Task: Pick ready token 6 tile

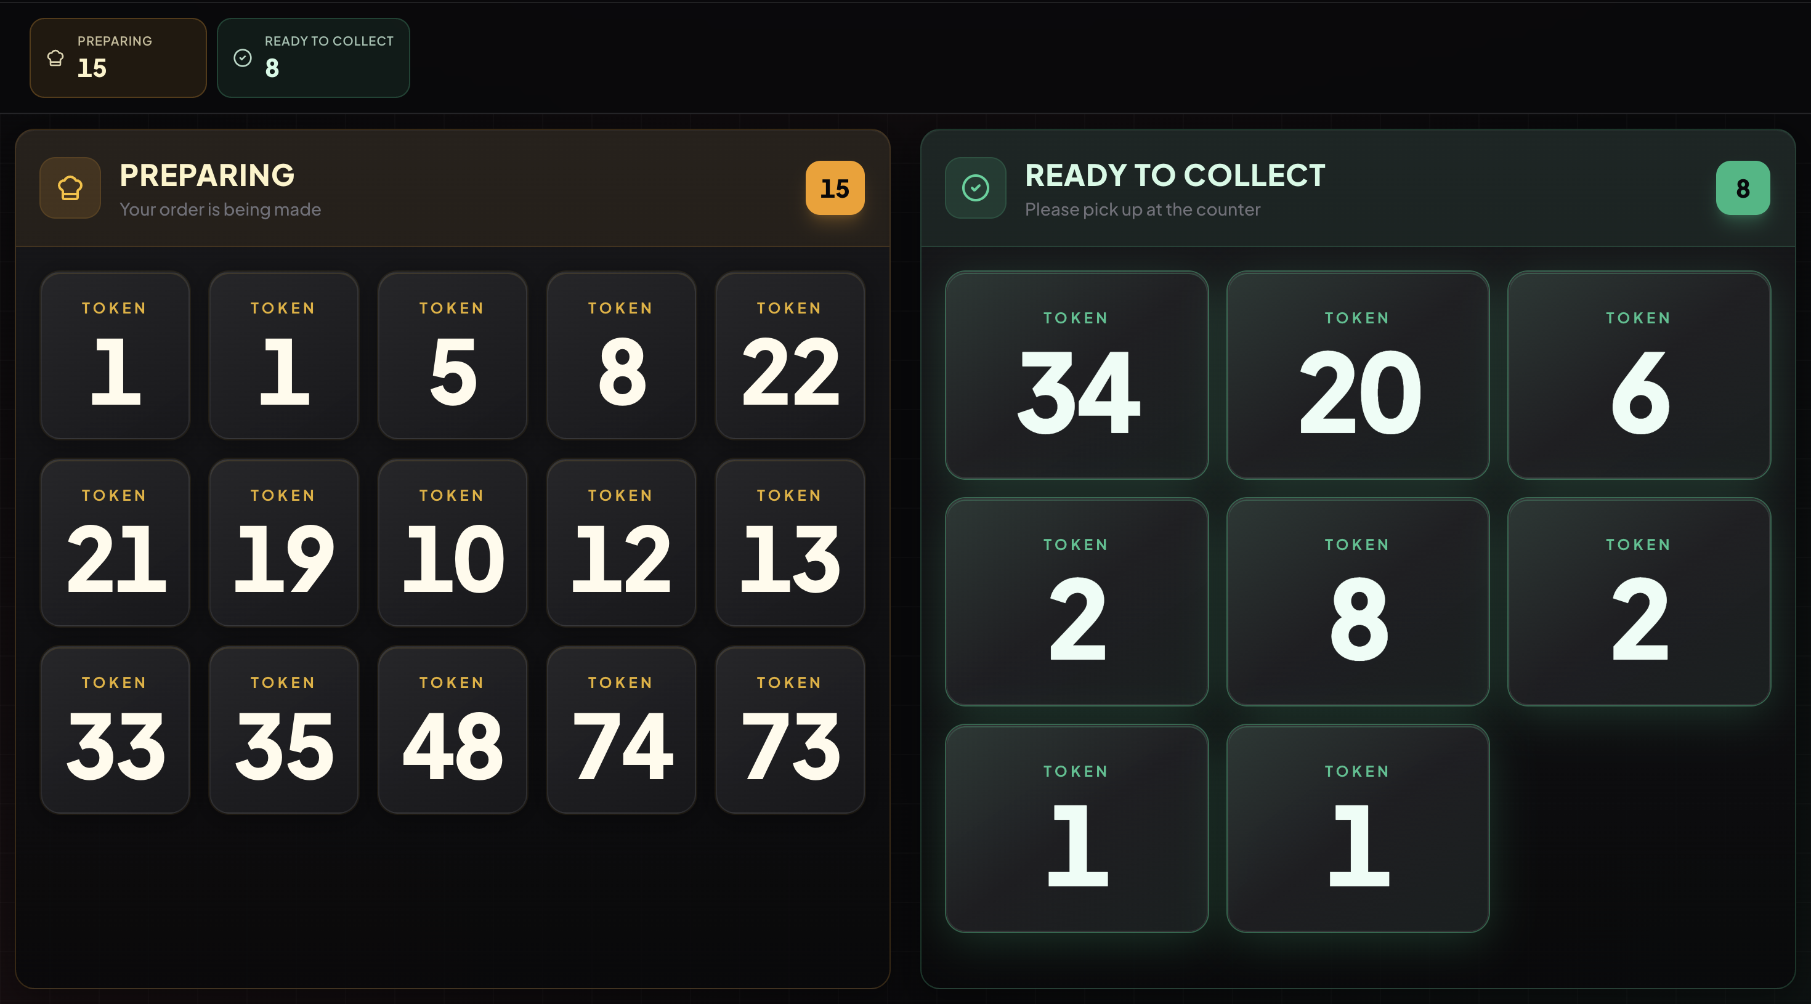Action: pos(1639,376)
